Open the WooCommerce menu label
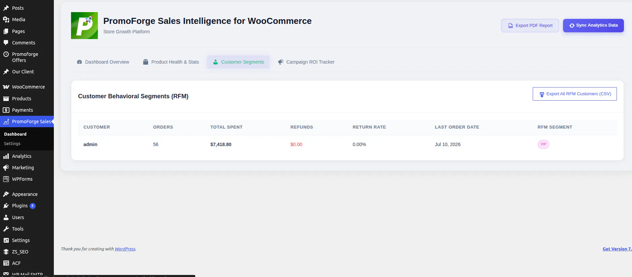 (28, 87)
